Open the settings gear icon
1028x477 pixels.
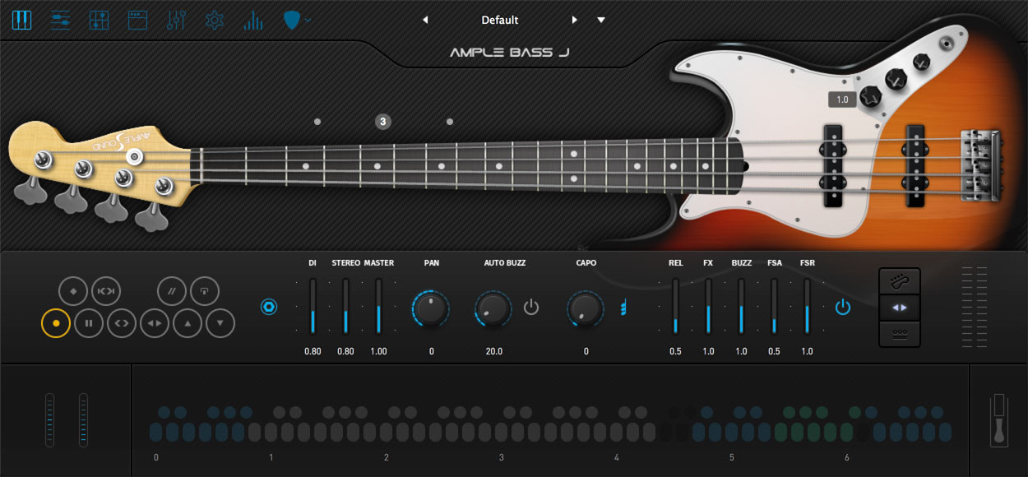[x=215, y=20]
